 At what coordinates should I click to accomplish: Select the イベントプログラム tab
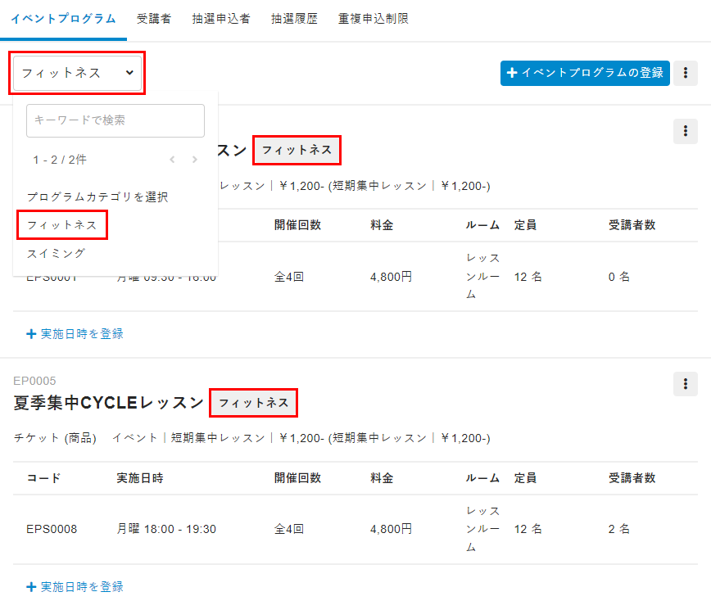pos(63,19)
